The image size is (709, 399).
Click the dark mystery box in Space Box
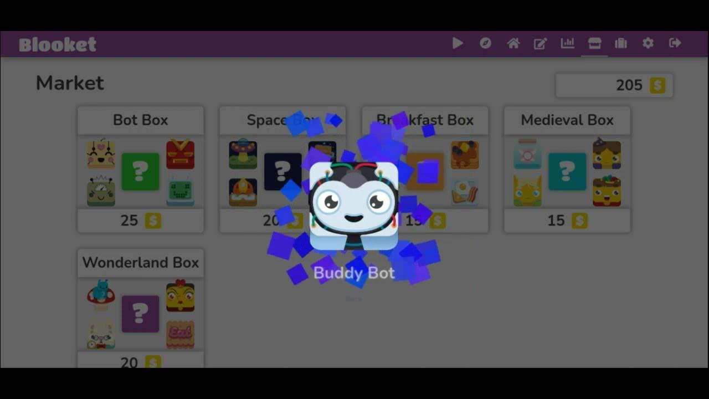282,172
